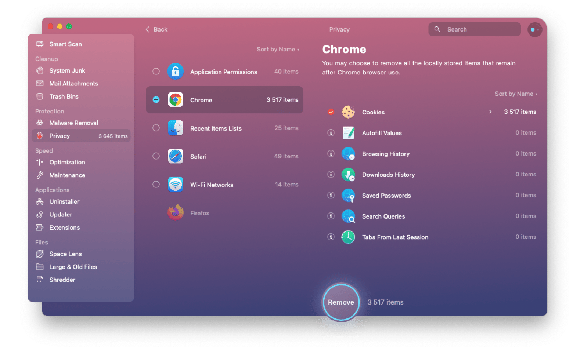Click the Uninstaller icon in the sidebar
This screenshot has height=350, width=573.
tap(40, 201)
